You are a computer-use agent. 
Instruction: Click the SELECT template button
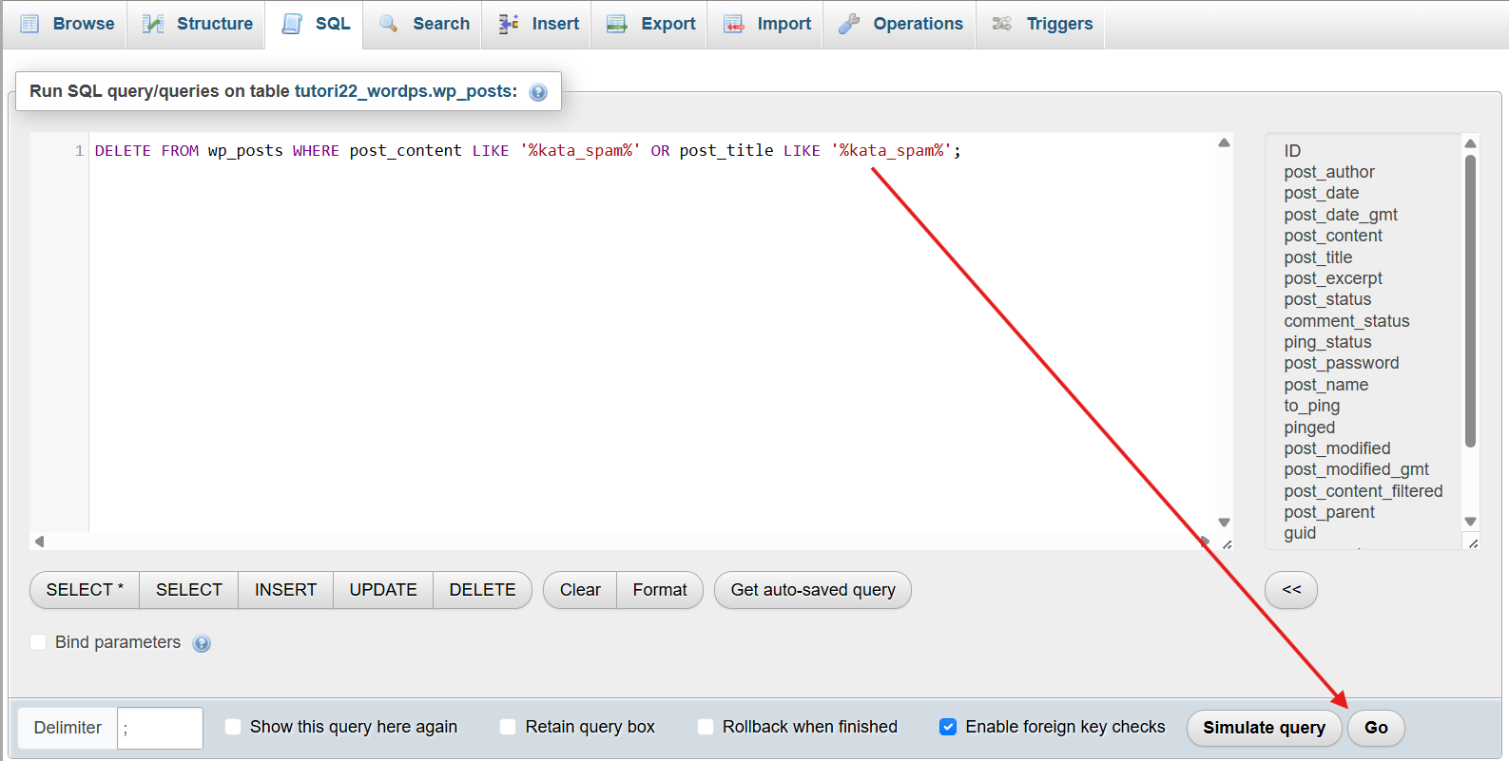click(189, 590)
